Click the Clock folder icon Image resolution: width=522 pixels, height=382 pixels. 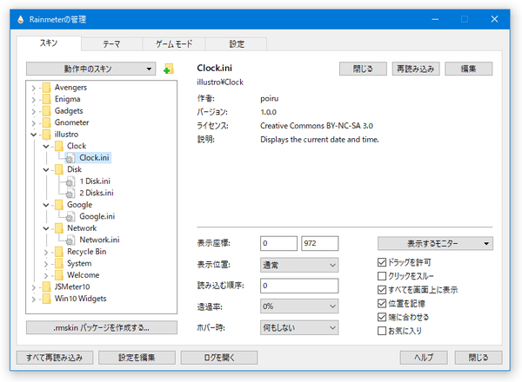tap(59, 146)
